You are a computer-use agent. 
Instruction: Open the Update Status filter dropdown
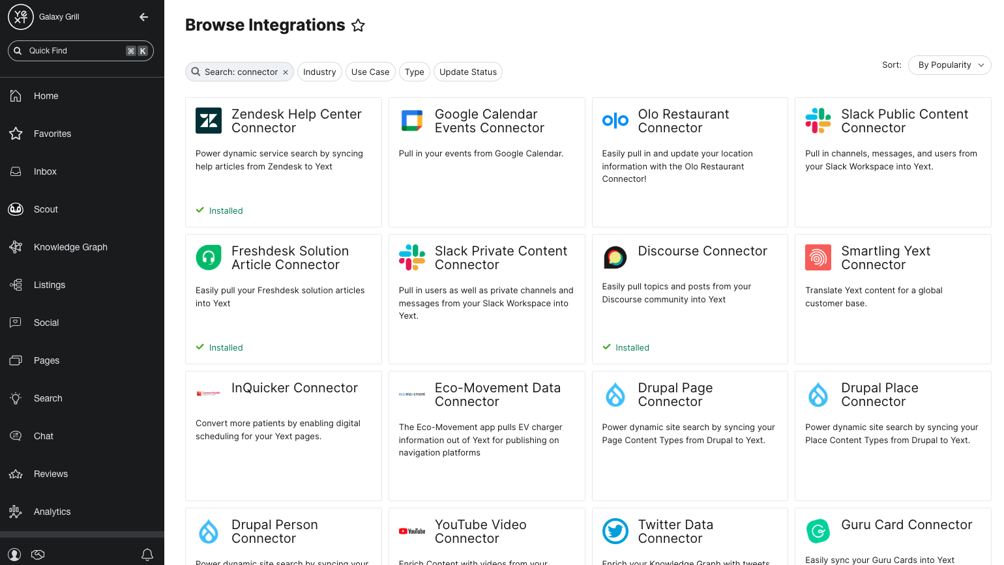click(x=468, y=72)
